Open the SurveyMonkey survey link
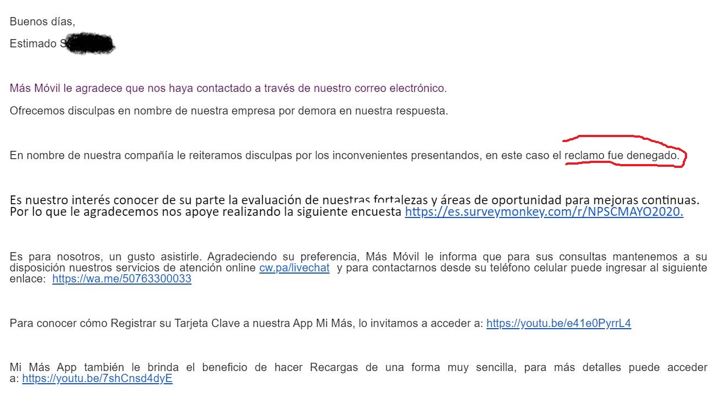 (x=543, y=212)
